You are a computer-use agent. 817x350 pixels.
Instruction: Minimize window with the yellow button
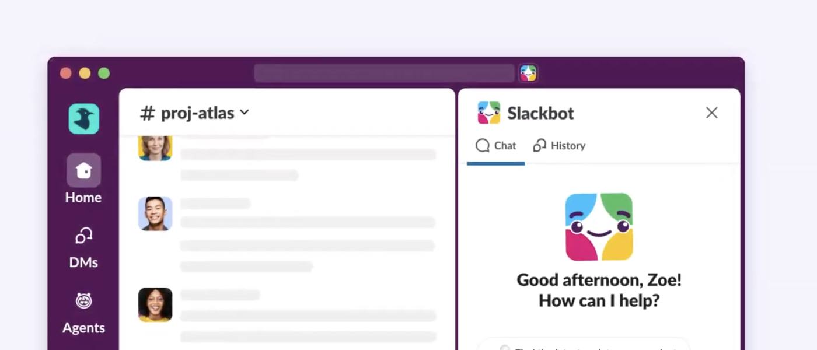click(85, 73)
